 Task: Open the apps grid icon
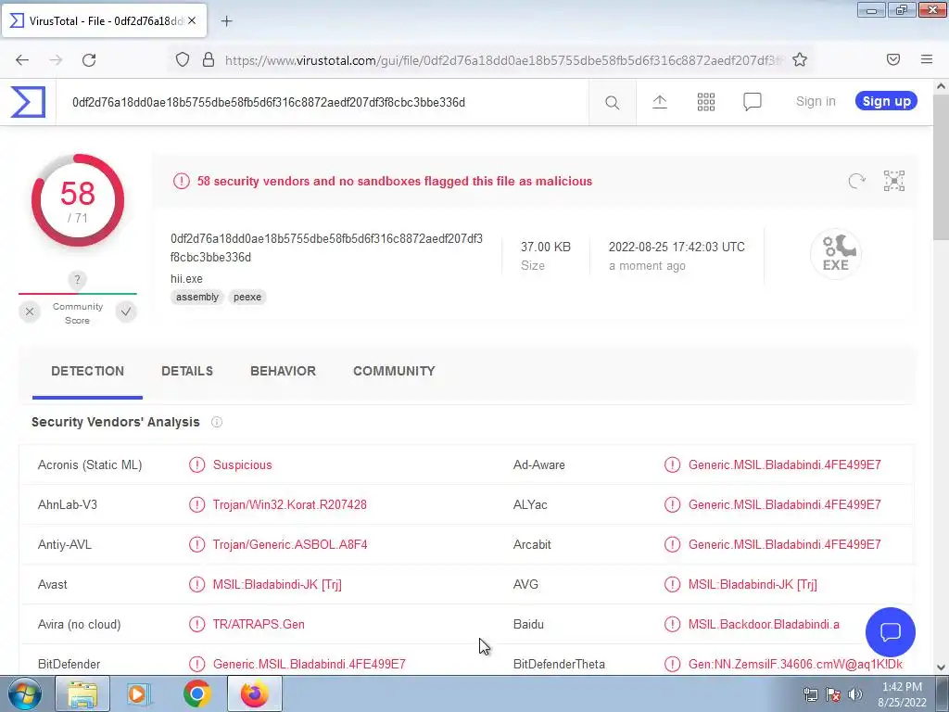point(705,102)
